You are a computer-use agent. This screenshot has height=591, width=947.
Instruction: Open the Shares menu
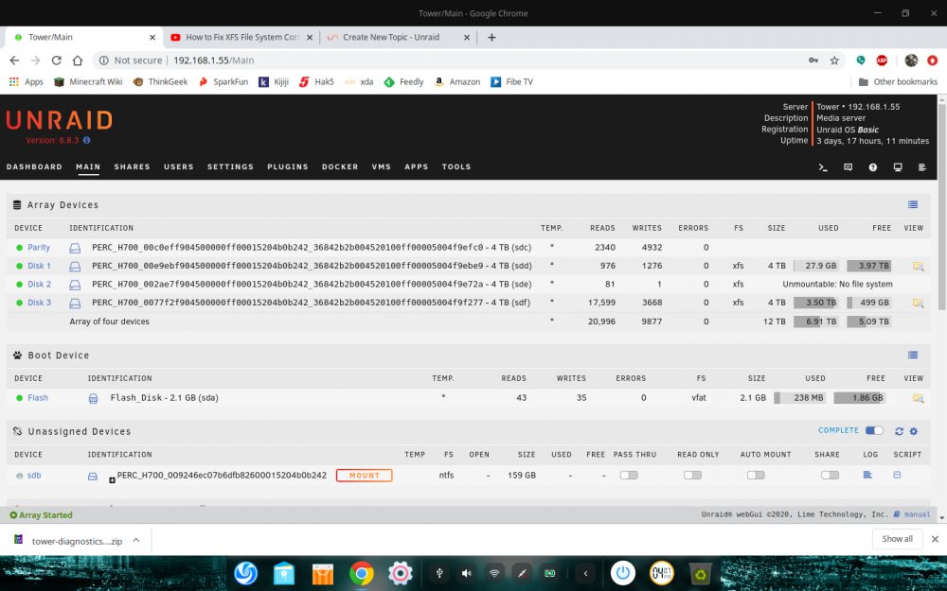click(132, 167)
